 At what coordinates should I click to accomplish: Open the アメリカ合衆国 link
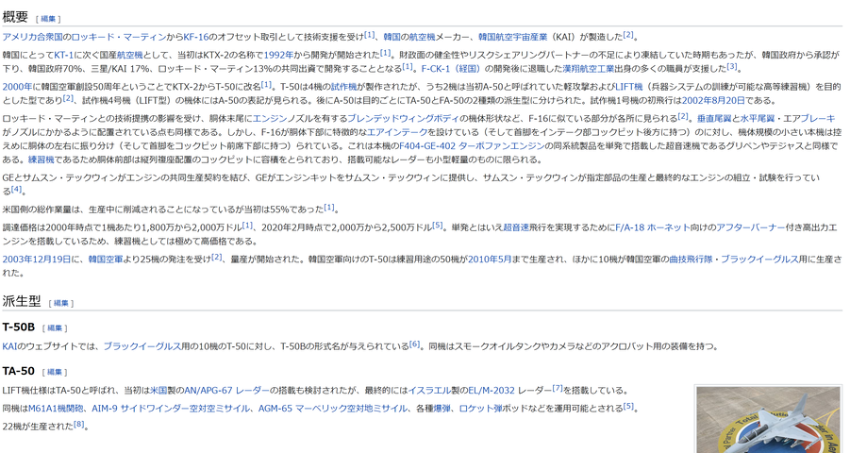click(32, 37)
